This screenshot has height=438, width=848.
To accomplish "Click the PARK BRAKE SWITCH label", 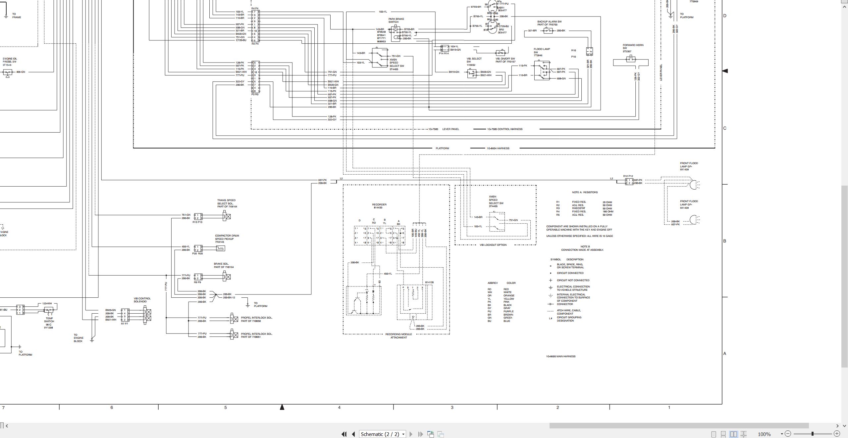I will coord(396,21).
